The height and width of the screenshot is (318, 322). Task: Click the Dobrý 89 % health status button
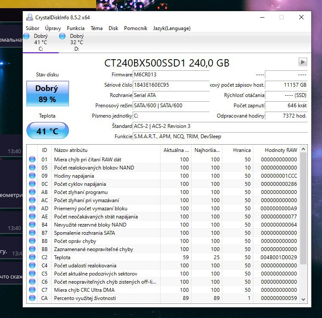click(x=47, y=94)
